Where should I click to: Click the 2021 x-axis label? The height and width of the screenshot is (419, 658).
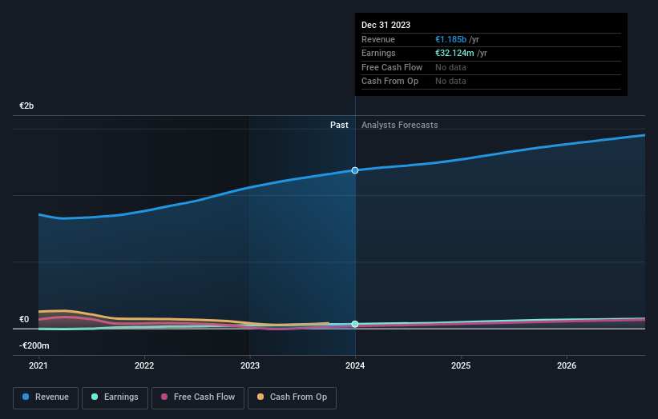pyautogui.click(x=38, y=365)
